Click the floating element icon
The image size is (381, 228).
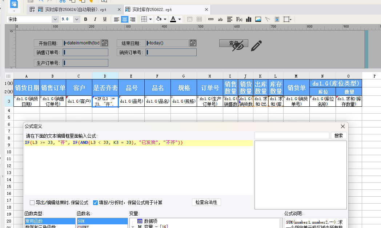pos(286,19)
